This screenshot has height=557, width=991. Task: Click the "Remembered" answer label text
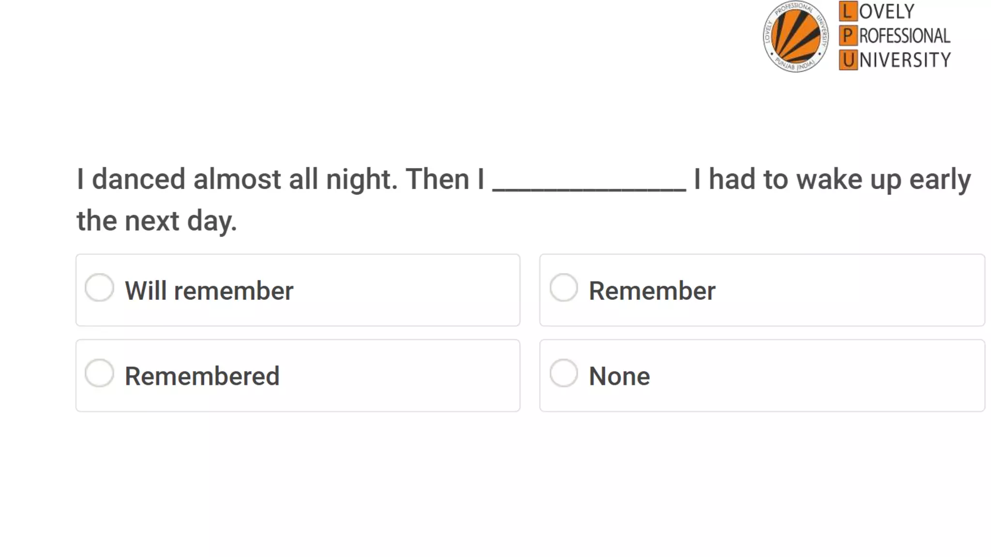click(x=202, y=376)
